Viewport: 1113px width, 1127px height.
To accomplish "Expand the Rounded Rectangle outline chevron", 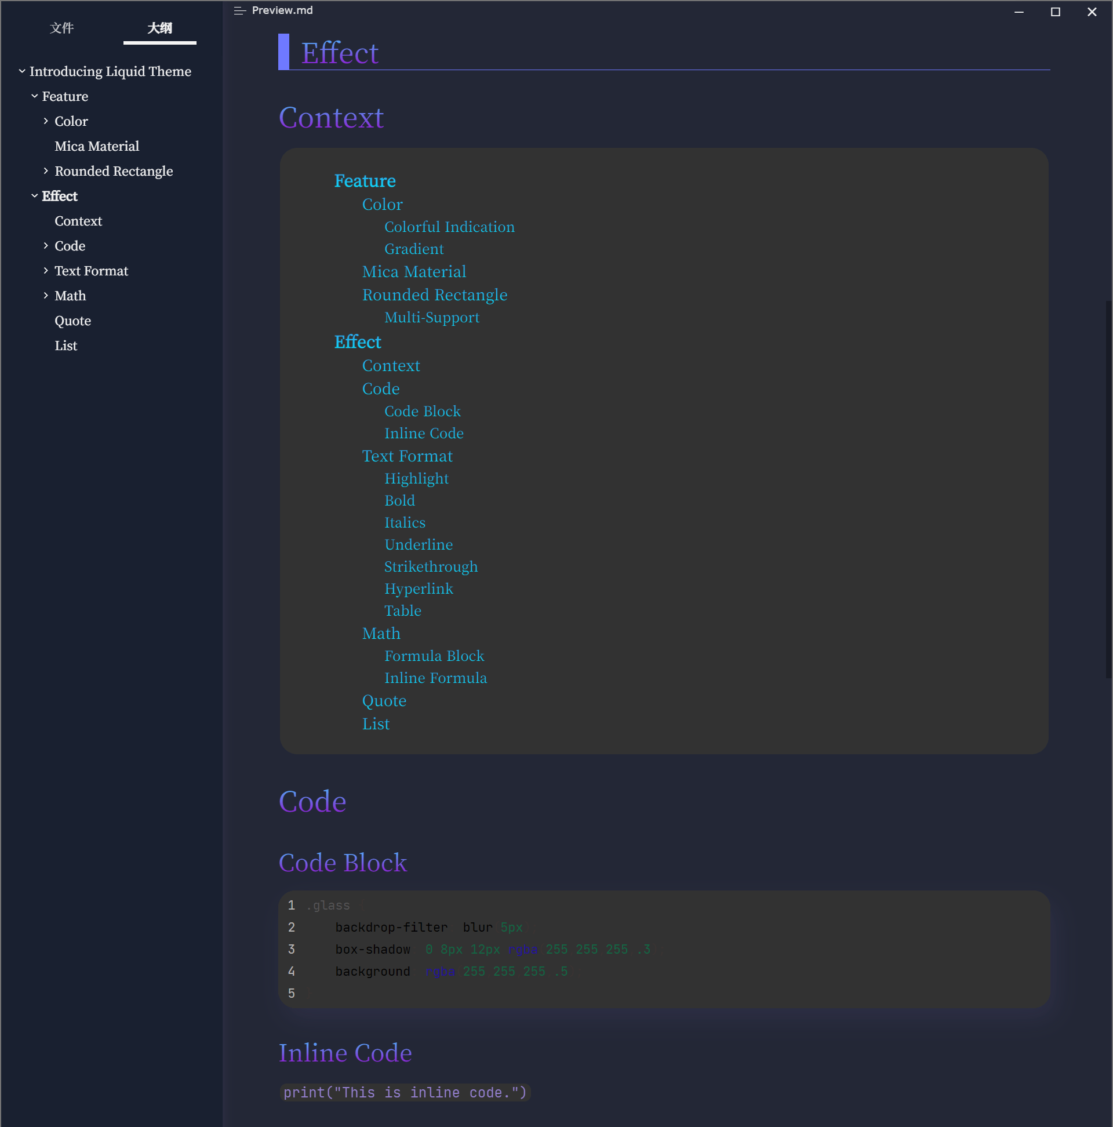I will click(x=46, y=171).
